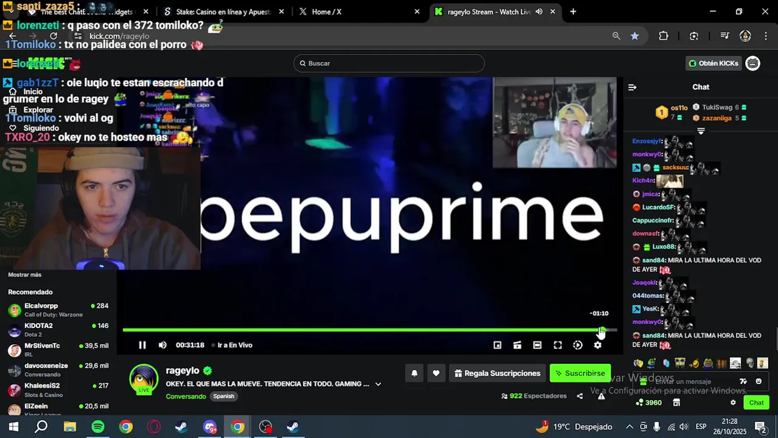Screen dimensions: 778x438
Task: Mute the rageylo tab audio icon
Action: click(x=539, y=12)
